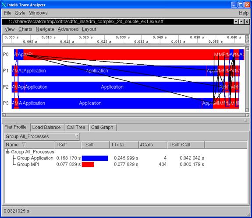Click the Application TSelf/Call value 0.042 042 s
Viewport: 252px width, 218px height.
[192, 158]
